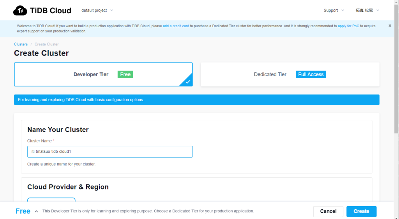Select the Dedicated Tier option card
This screenshot has height=219, width=399.
270,74
